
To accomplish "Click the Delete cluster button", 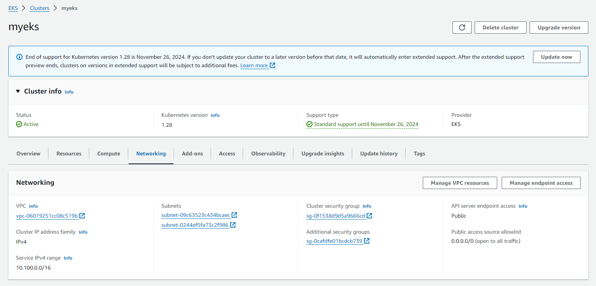I will click(501, 27).
